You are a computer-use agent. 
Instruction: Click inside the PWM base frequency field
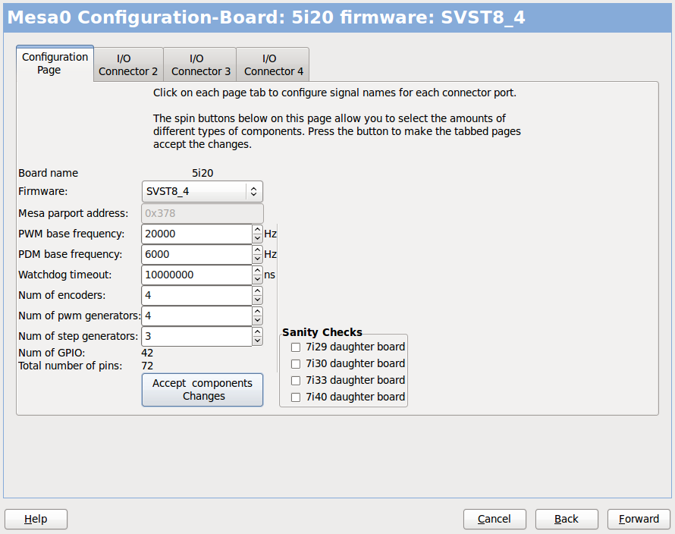(x=193, y=234)
